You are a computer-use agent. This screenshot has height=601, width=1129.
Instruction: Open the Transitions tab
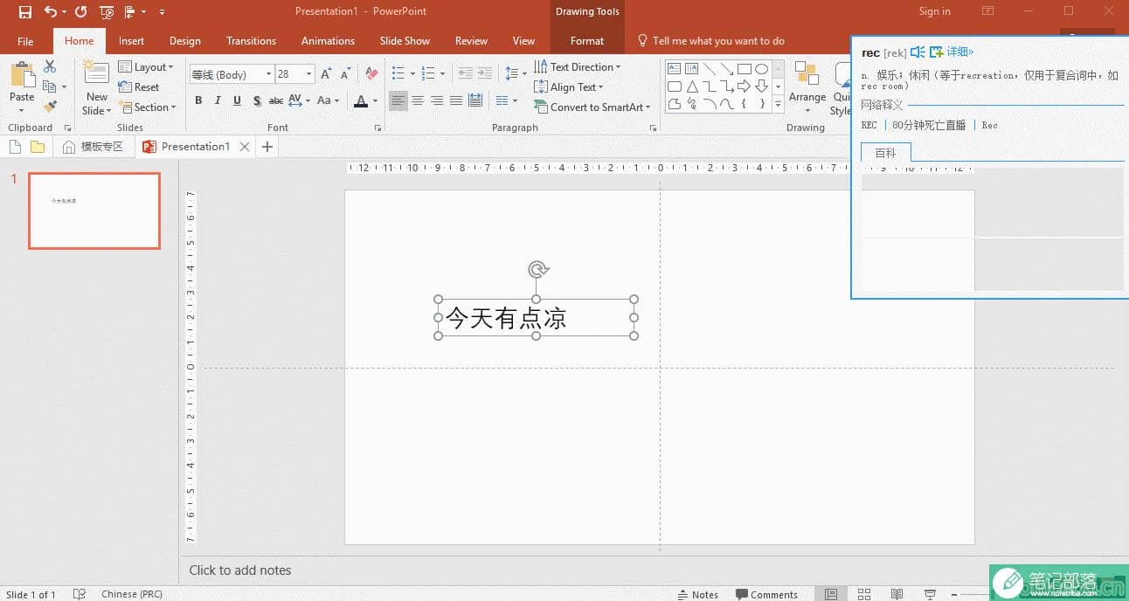click(x=251, y=41)
